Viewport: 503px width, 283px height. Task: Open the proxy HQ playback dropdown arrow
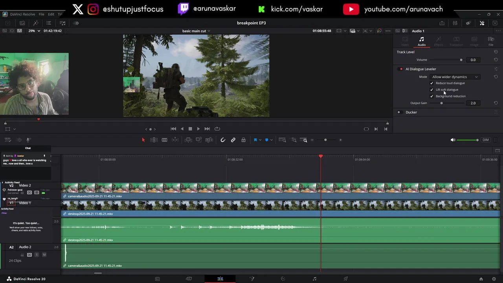358,31
